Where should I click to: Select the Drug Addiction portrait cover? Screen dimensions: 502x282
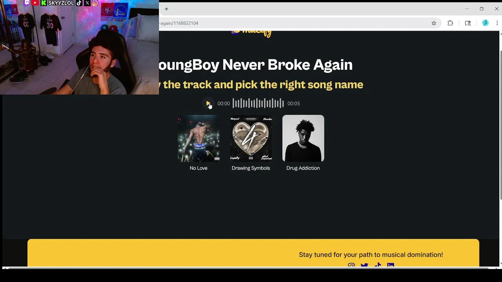pyautogui.click(x=303, y=138)
